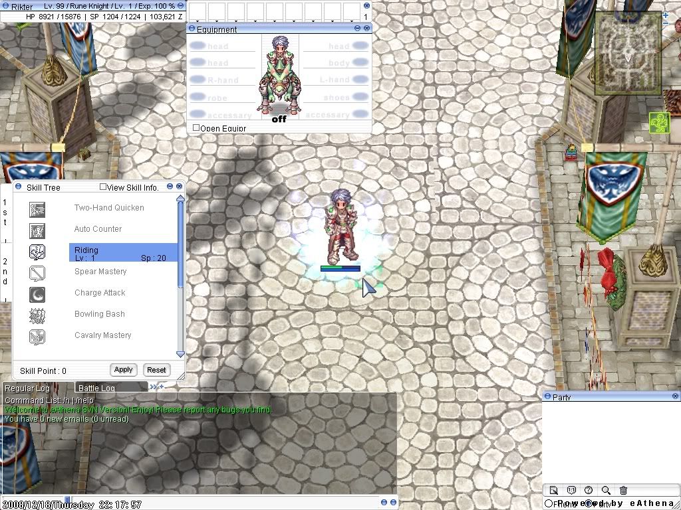Click the trash can icon in Party window
The width and height of the screenshot is (681, 510).
point(623,490)
